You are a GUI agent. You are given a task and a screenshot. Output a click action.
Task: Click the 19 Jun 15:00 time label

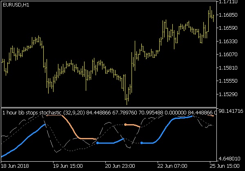coord(68,166)
